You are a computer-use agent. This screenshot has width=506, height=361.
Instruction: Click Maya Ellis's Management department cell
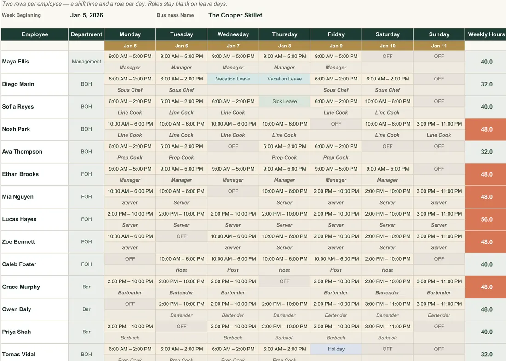pos(86,62)
